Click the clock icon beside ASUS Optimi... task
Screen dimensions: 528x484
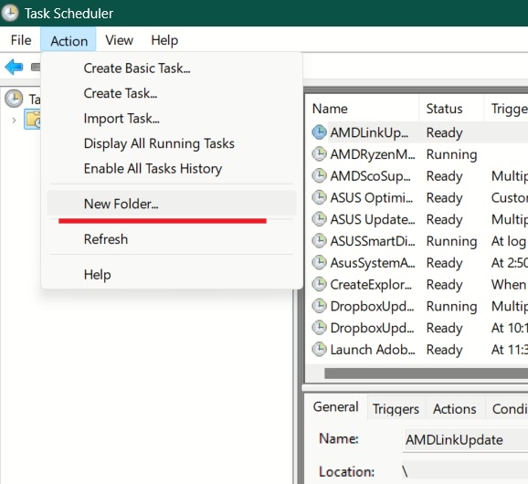click(x=319, y=197)
